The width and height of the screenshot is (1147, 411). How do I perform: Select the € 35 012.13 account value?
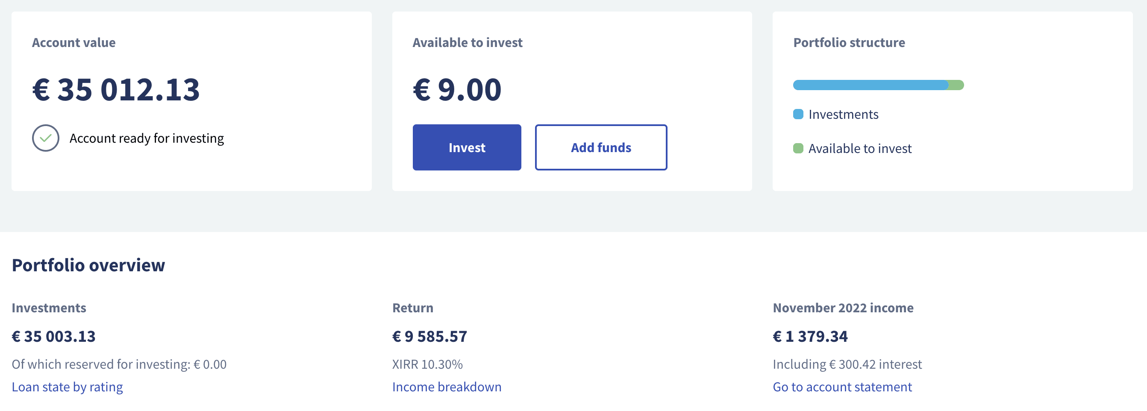point(116,89)
